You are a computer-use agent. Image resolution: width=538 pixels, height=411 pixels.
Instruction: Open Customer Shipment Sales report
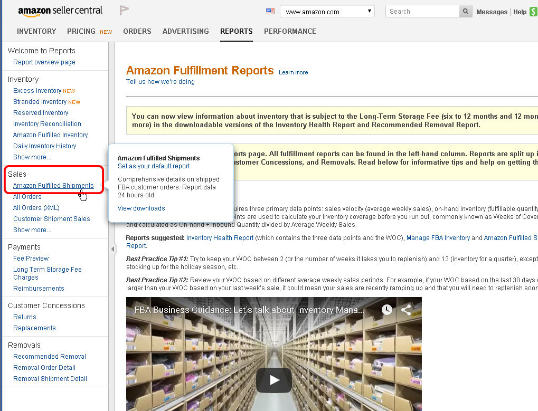pos(51,219)
